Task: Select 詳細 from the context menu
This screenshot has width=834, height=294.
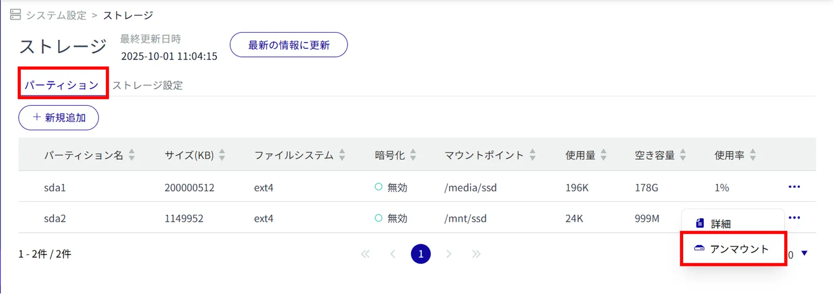Action: [x=720, y=223]
